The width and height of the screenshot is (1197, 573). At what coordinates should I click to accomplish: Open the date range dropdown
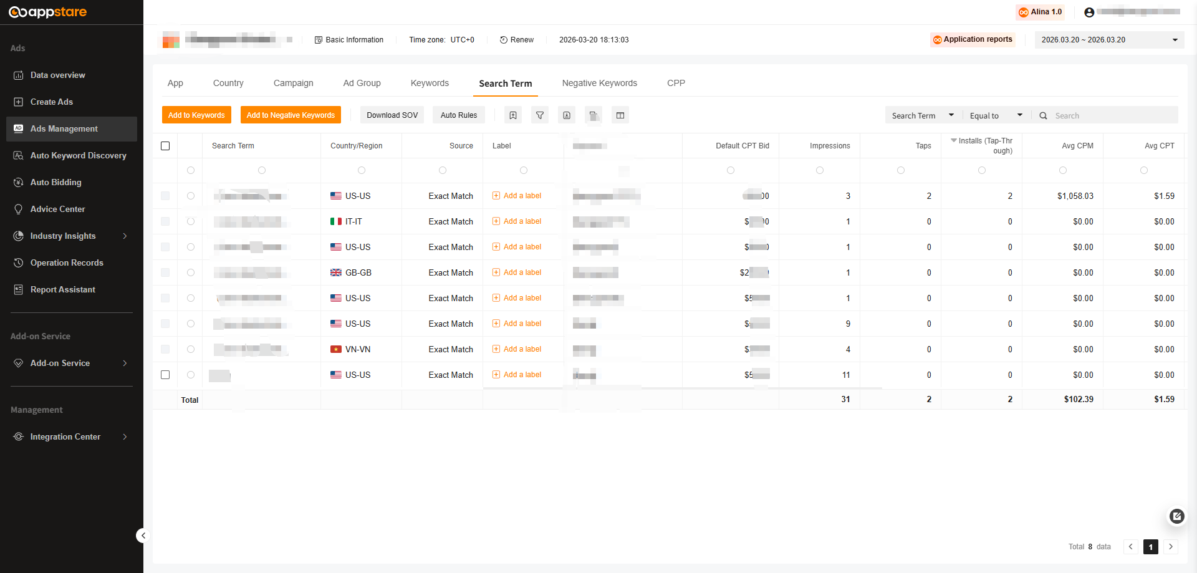(x=1110, y=40)
